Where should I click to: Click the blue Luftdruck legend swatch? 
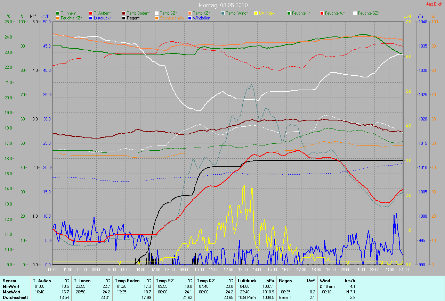(x=91, y=18)
